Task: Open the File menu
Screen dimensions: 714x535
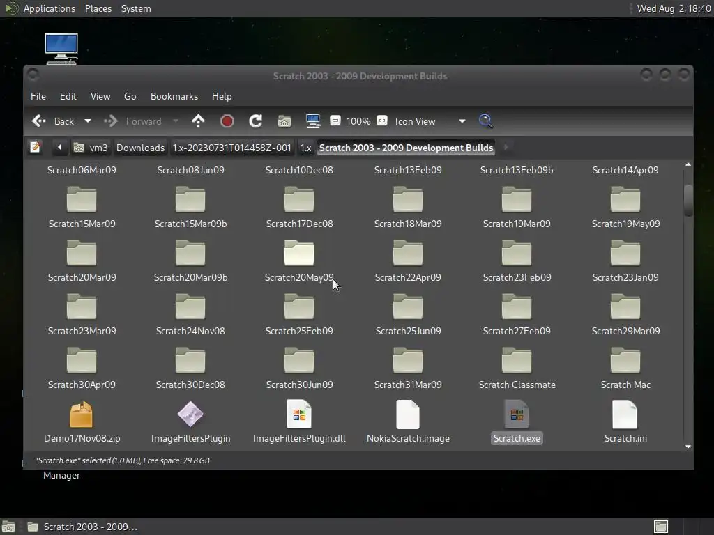Action: coord(38,96)
